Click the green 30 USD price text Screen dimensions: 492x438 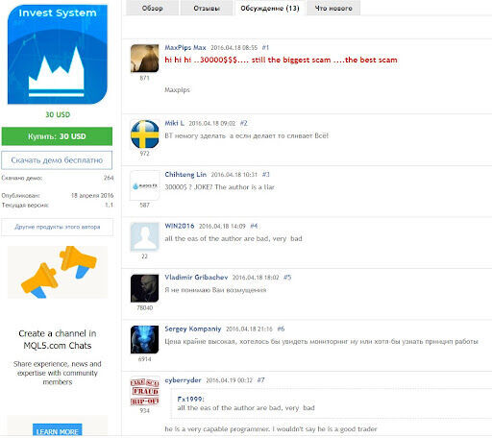tap(58, 114)
